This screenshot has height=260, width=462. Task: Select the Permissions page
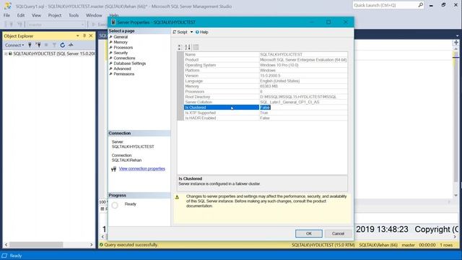point(123,74)
